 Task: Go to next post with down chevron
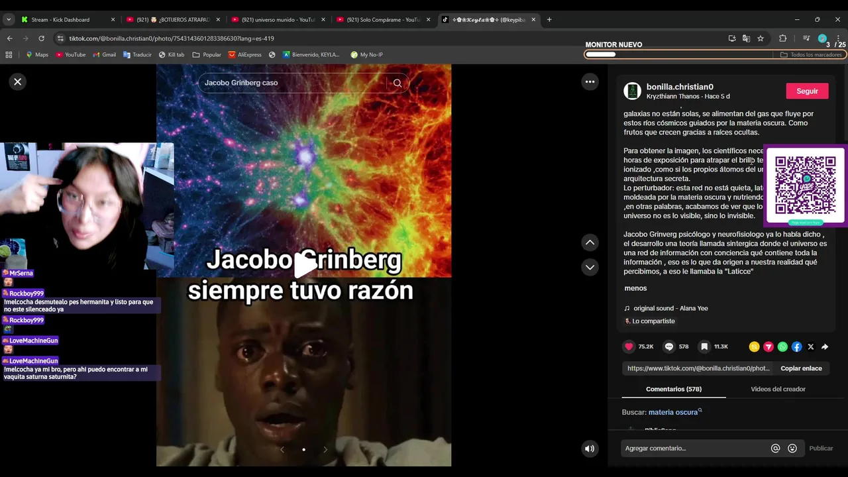(590, 267)
